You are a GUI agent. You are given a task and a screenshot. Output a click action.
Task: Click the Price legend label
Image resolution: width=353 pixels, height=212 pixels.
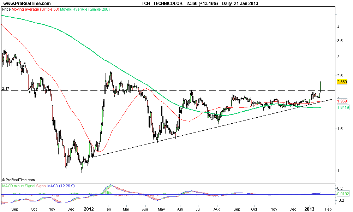click(x=6, y=9)
